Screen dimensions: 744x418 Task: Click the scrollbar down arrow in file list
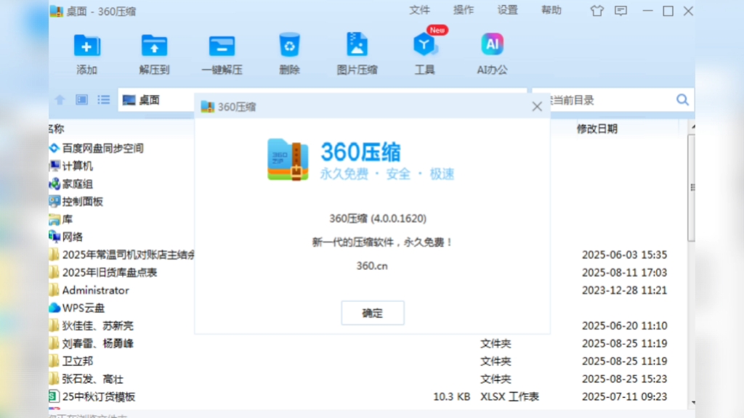[x=692, y=403]
